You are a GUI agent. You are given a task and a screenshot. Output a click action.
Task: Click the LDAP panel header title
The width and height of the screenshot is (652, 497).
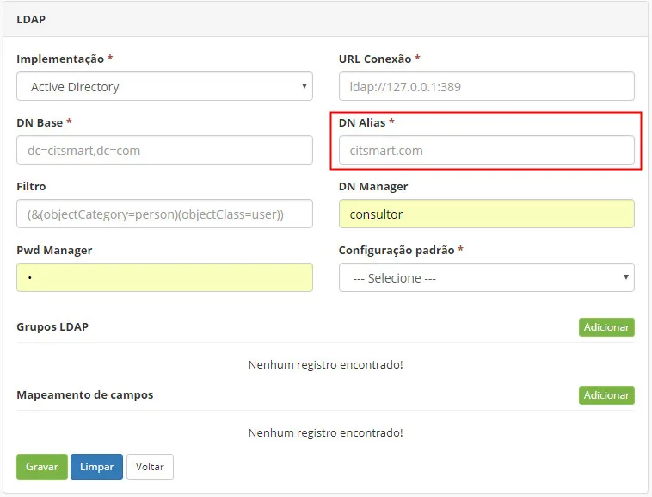coord(31,19)
